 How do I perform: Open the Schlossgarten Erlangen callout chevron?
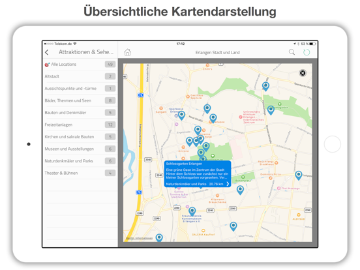click(228, 184)
